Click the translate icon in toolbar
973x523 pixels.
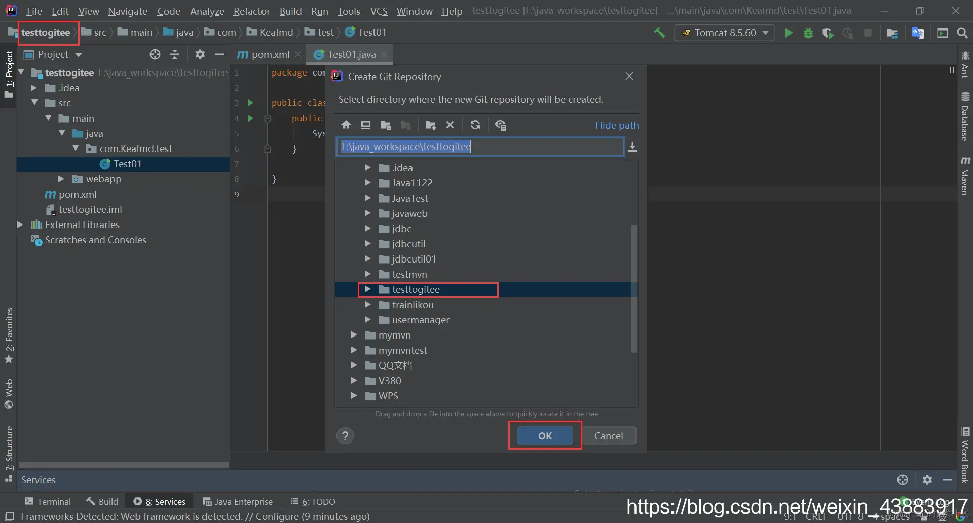click(917, 33)
